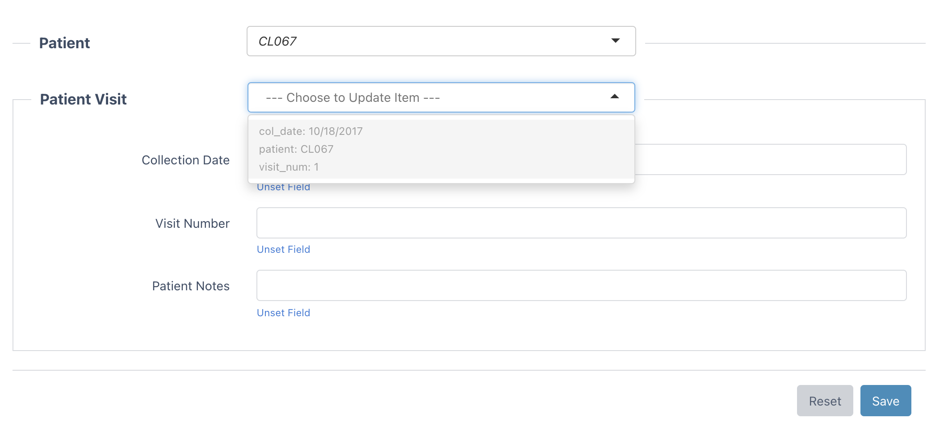
Task: Click the 'Choose to Update Item' placeholder text
Action: click(352, 97)
